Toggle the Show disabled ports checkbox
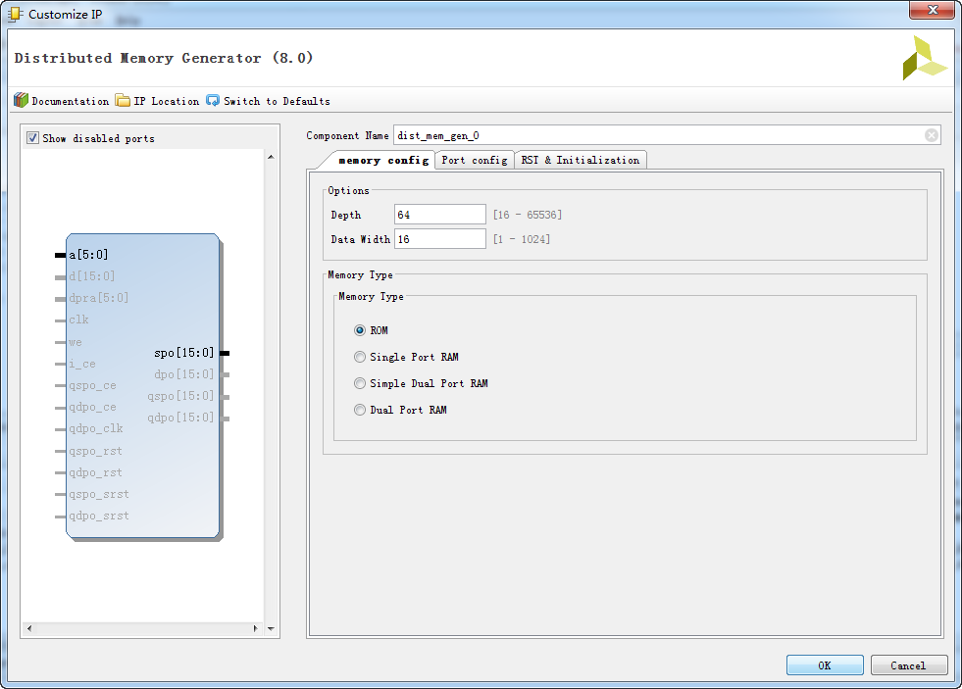This screenshot has height=689, width=962. [33, 138]
